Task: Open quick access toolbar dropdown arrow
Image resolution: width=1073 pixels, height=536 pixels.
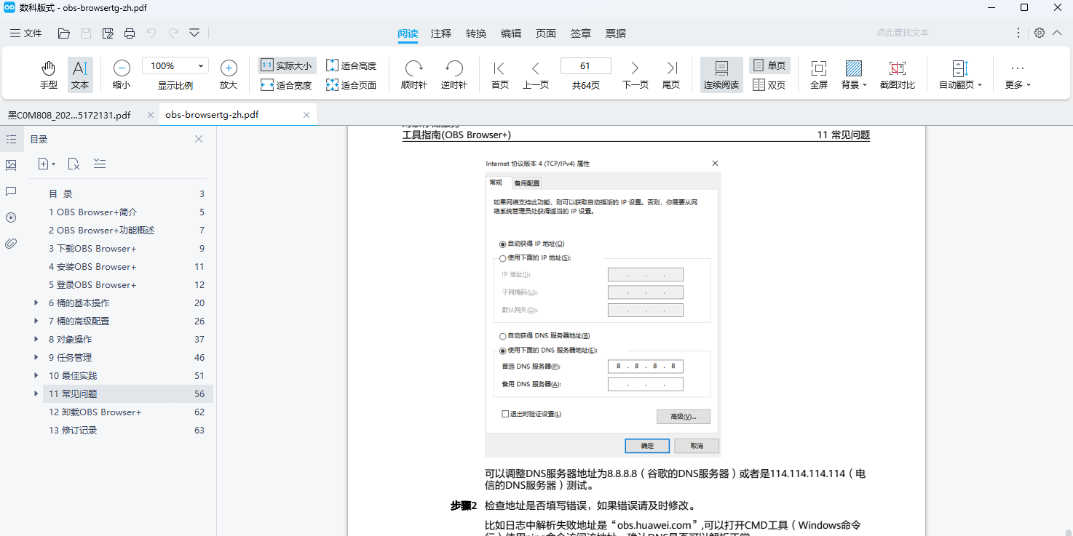Action: (x=194, y=33)
